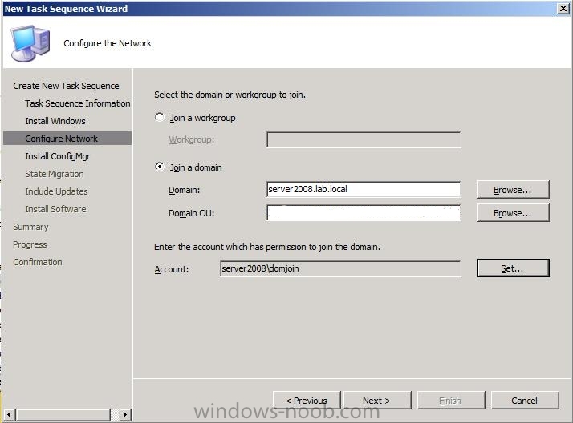This screenshot has width=573, height=423.
Task: Go to the Include Updates step
Action: (x=56, y=191)
